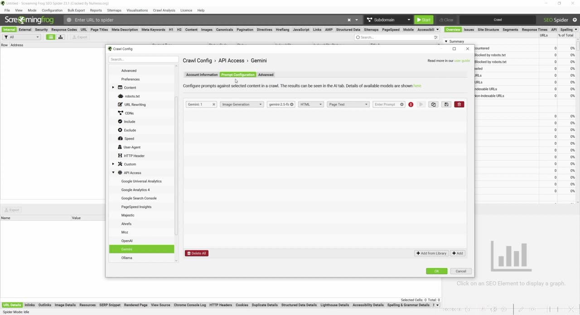Click the Cancel button
Image resolution: width=580 pixels, height=315 pixels.
[461, 271]
